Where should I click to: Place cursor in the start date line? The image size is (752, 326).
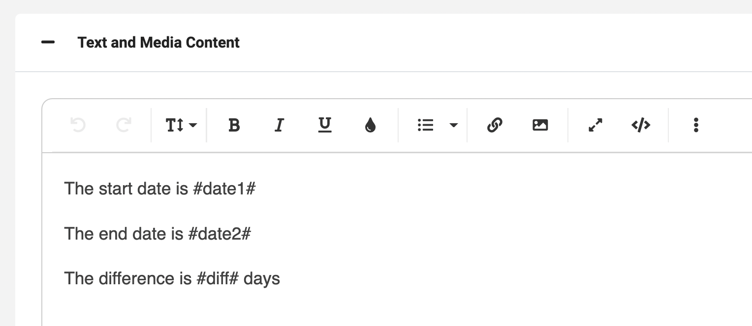tap(159, 189)
